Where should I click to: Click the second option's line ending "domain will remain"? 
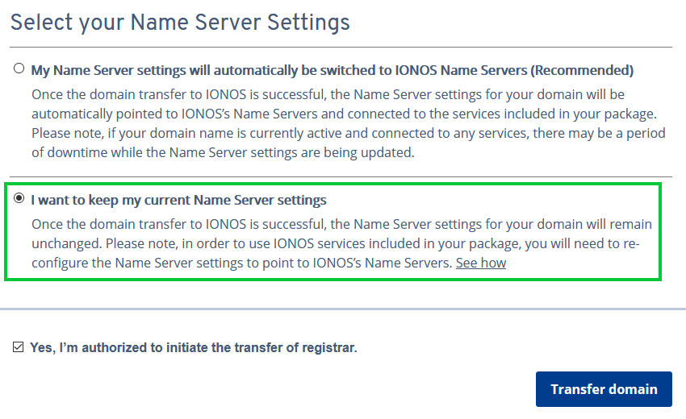click(x=341, y=224)
